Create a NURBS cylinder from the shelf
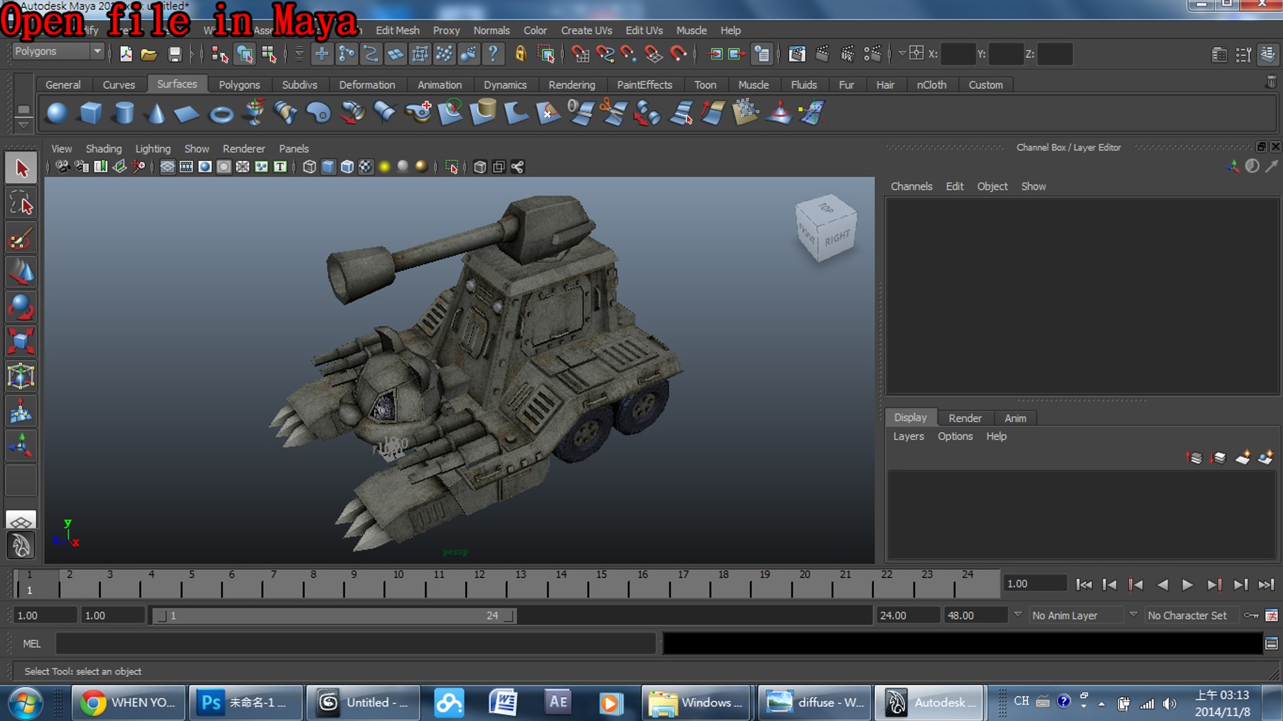The height and width of the screenshot is (721, 1283). [x=124, y=113]
